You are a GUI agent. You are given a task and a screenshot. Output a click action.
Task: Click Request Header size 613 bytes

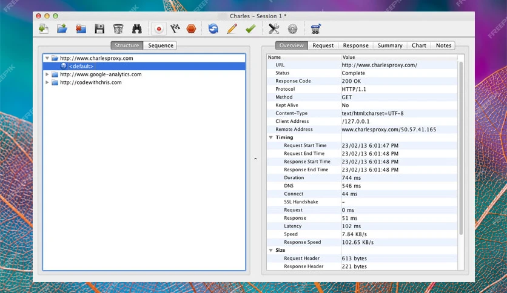[x=354, y=258]
